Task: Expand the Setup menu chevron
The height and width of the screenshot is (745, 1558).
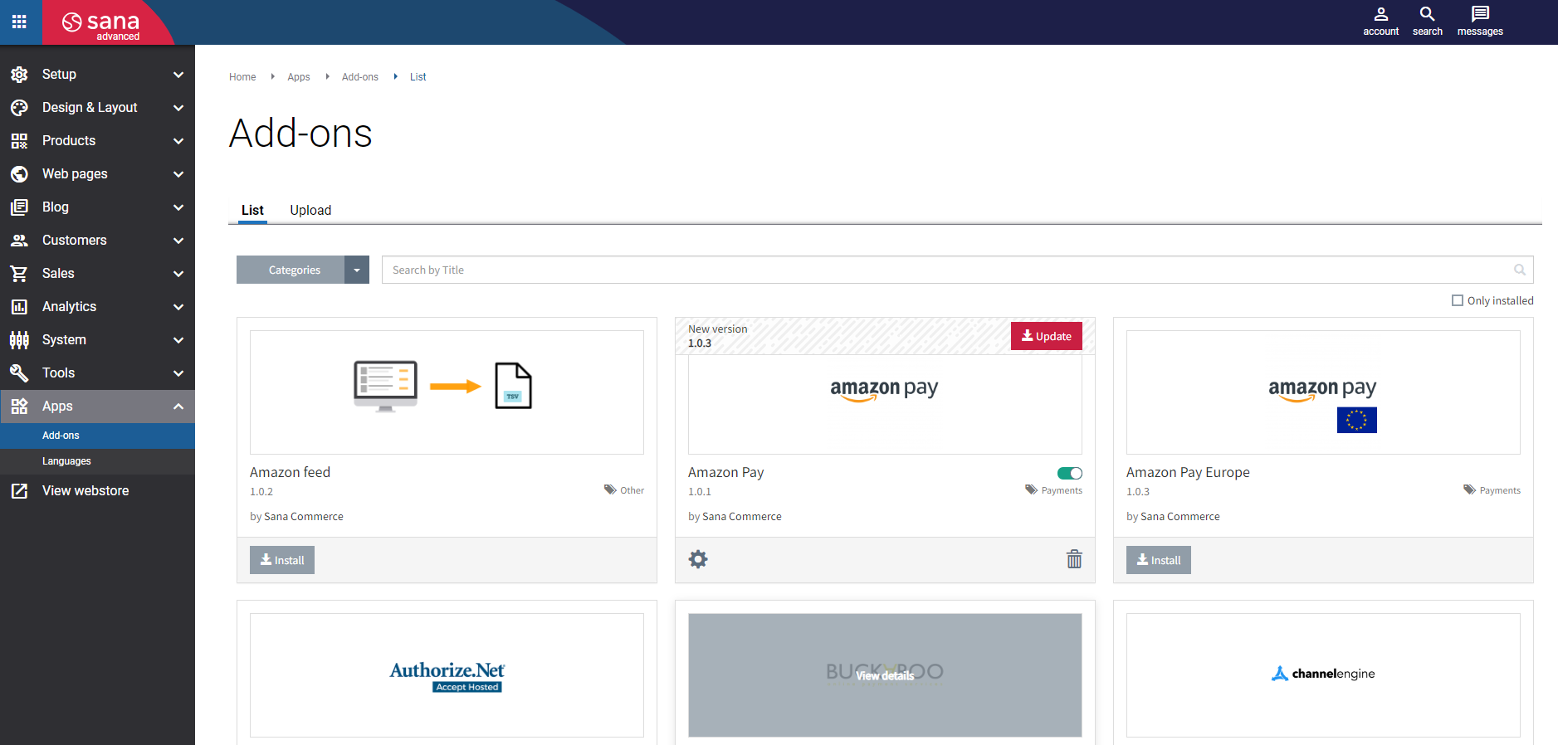Action: 178,75
